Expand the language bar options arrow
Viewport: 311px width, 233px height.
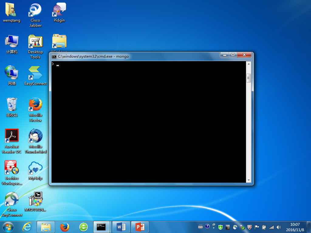[214, 228]
